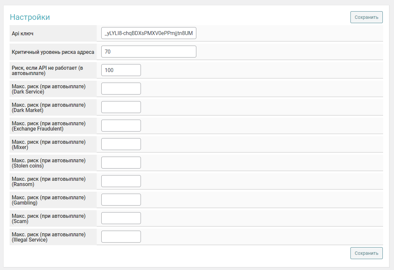
Task: Click the Gambling max risk input
Action: [121, 200]
